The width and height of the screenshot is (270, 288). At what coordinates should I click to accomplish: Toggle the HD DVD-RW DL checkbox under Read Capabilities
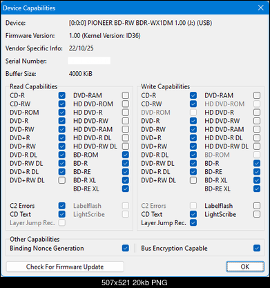tap(126, 146)
